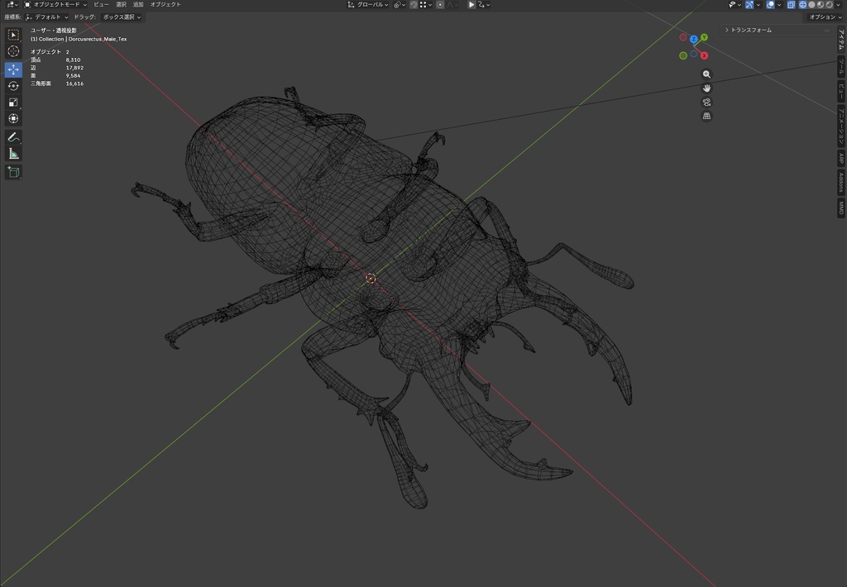Toggle X-ray mode in the header
Viewport: 847px width, 587px height.
click(791, 4)
